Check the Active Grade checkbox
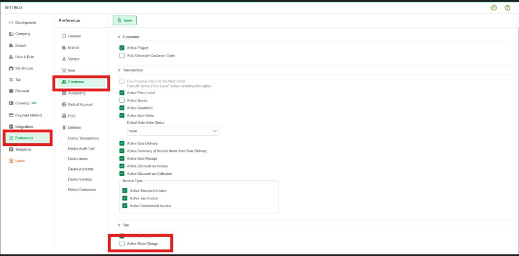The width and height of the screenshot is (519, 256). tap(122, 101)
